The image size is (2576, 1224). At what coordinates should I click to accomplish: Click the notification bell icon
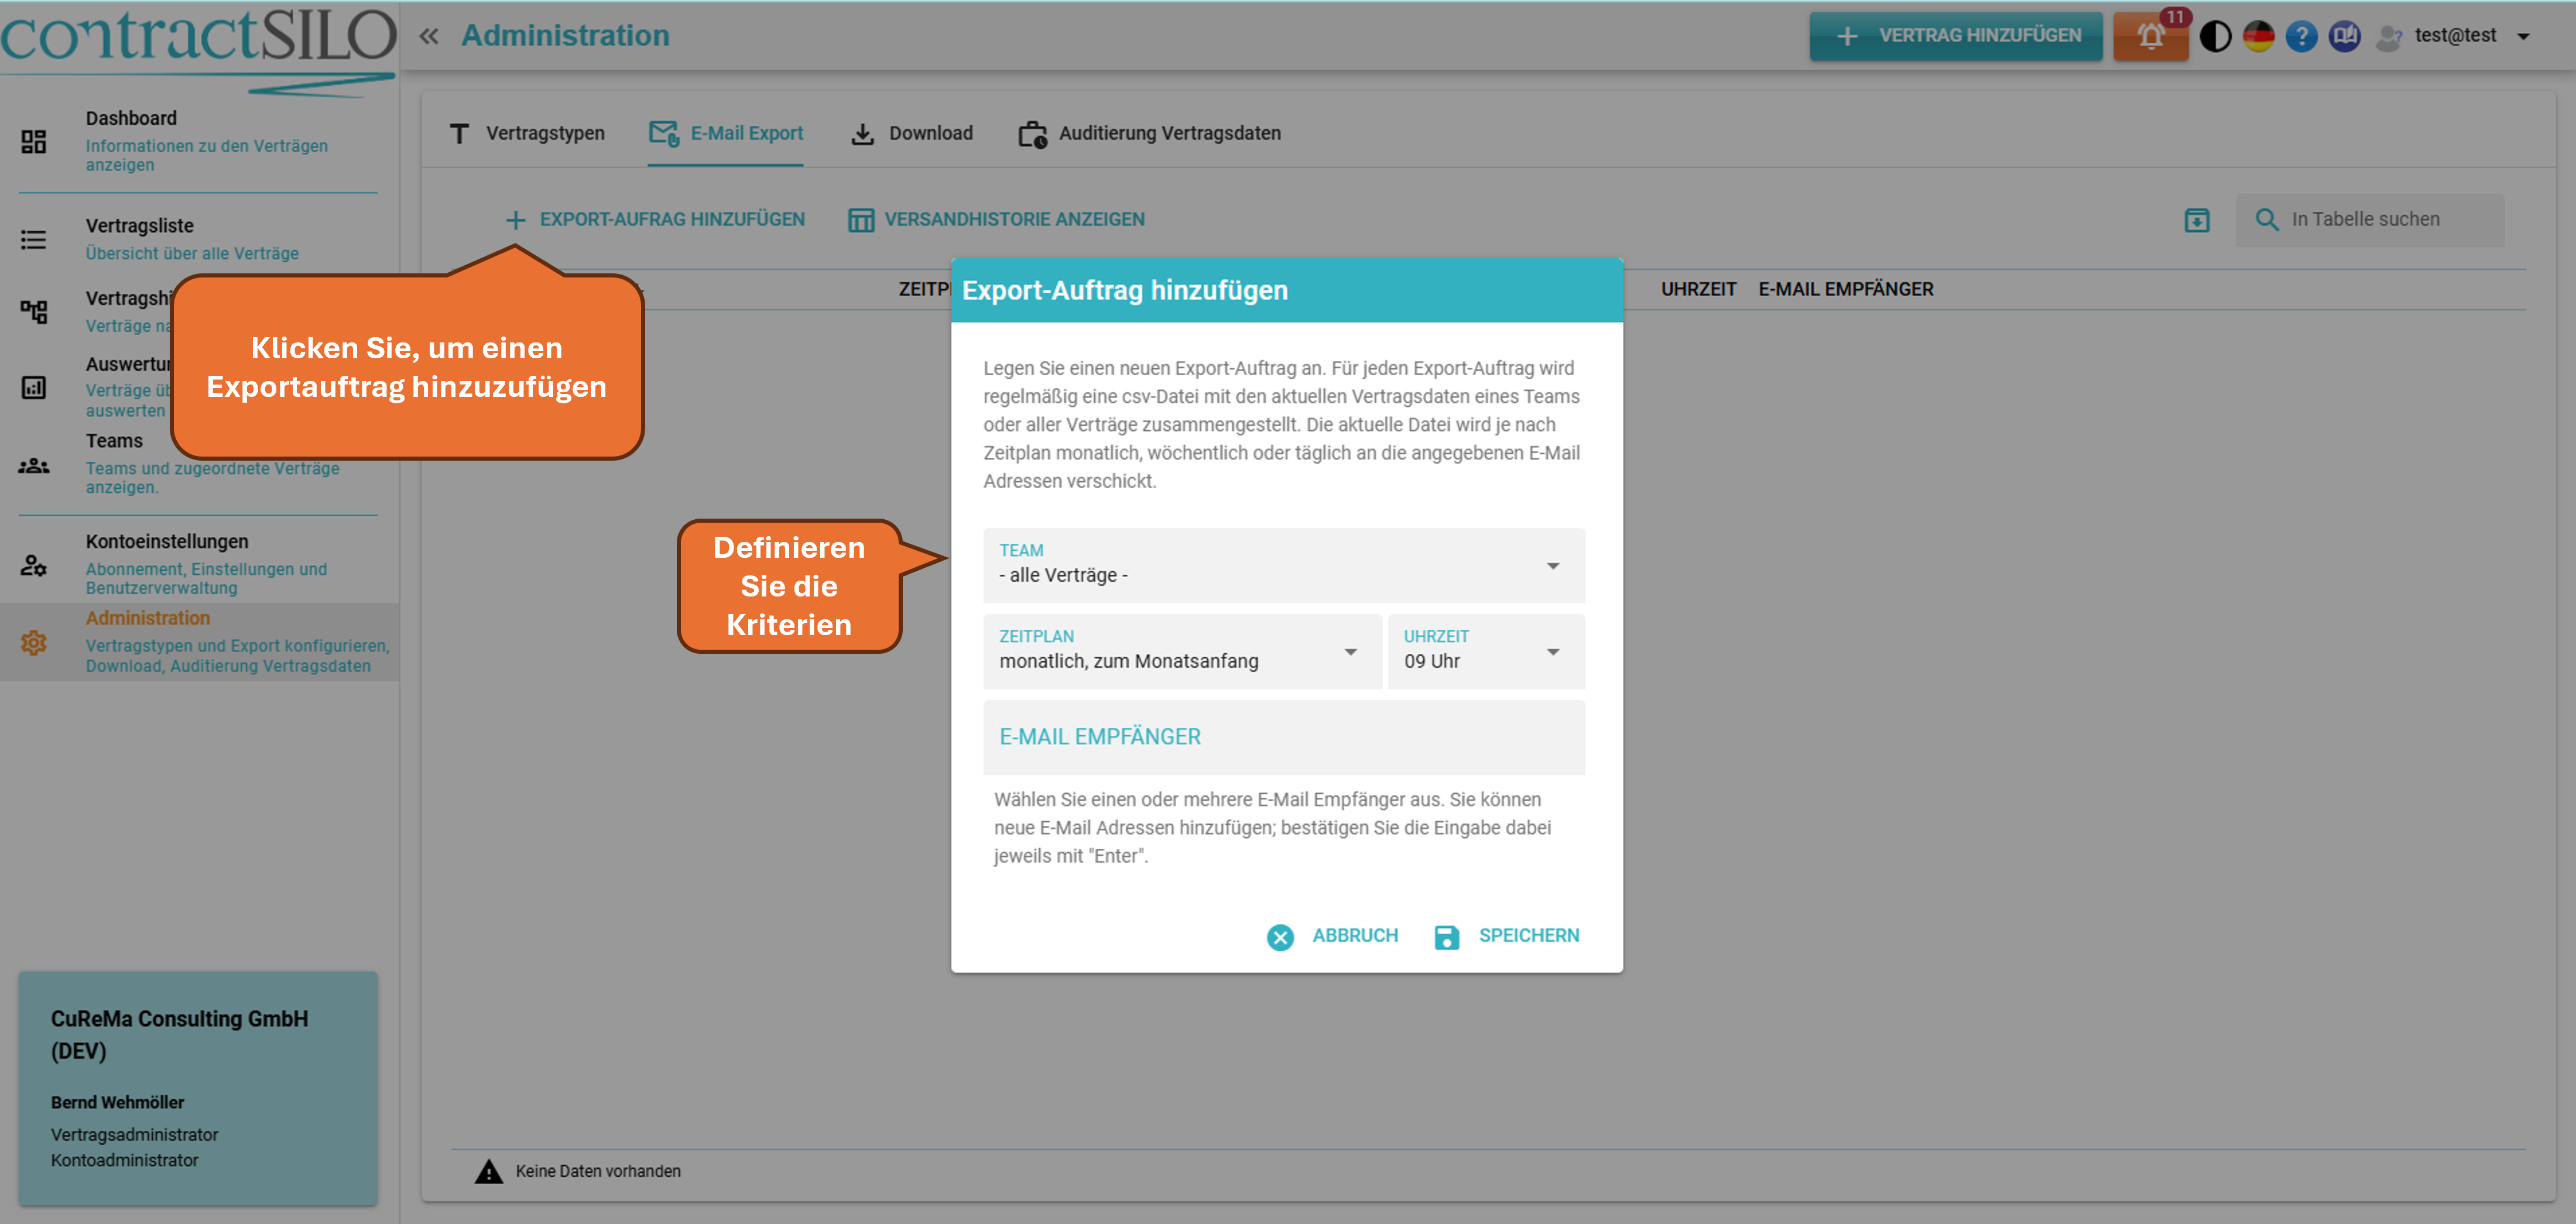click(x=2150, y=37)
